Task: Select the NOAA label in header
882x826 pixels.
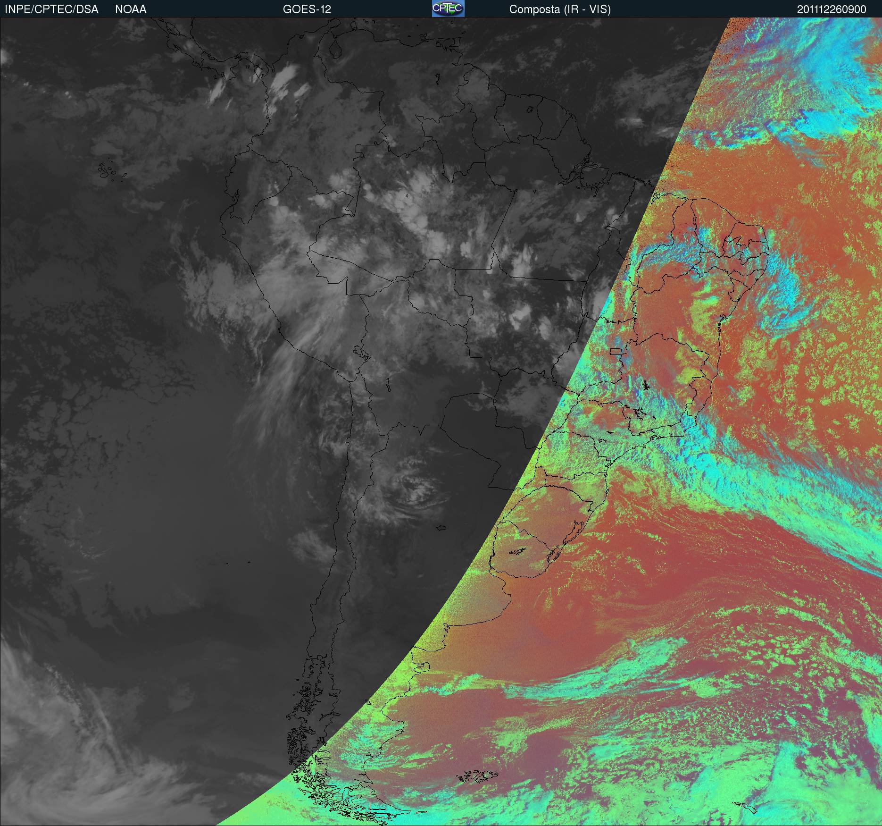Action: tap(131, 9)
